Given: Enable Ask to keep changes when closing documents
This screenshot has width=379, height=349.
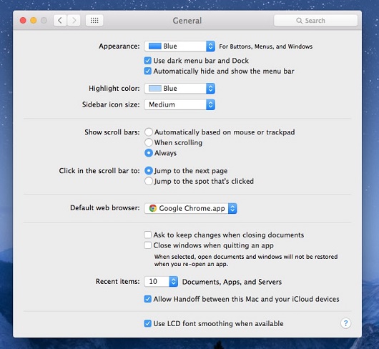Looking at the screenshot, I should (148, 235).
